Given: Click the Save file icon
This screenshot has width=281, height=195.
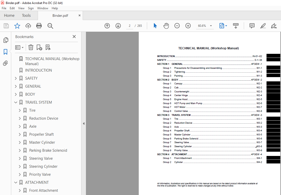Looking at the screenshot, I should coord(6,26).
